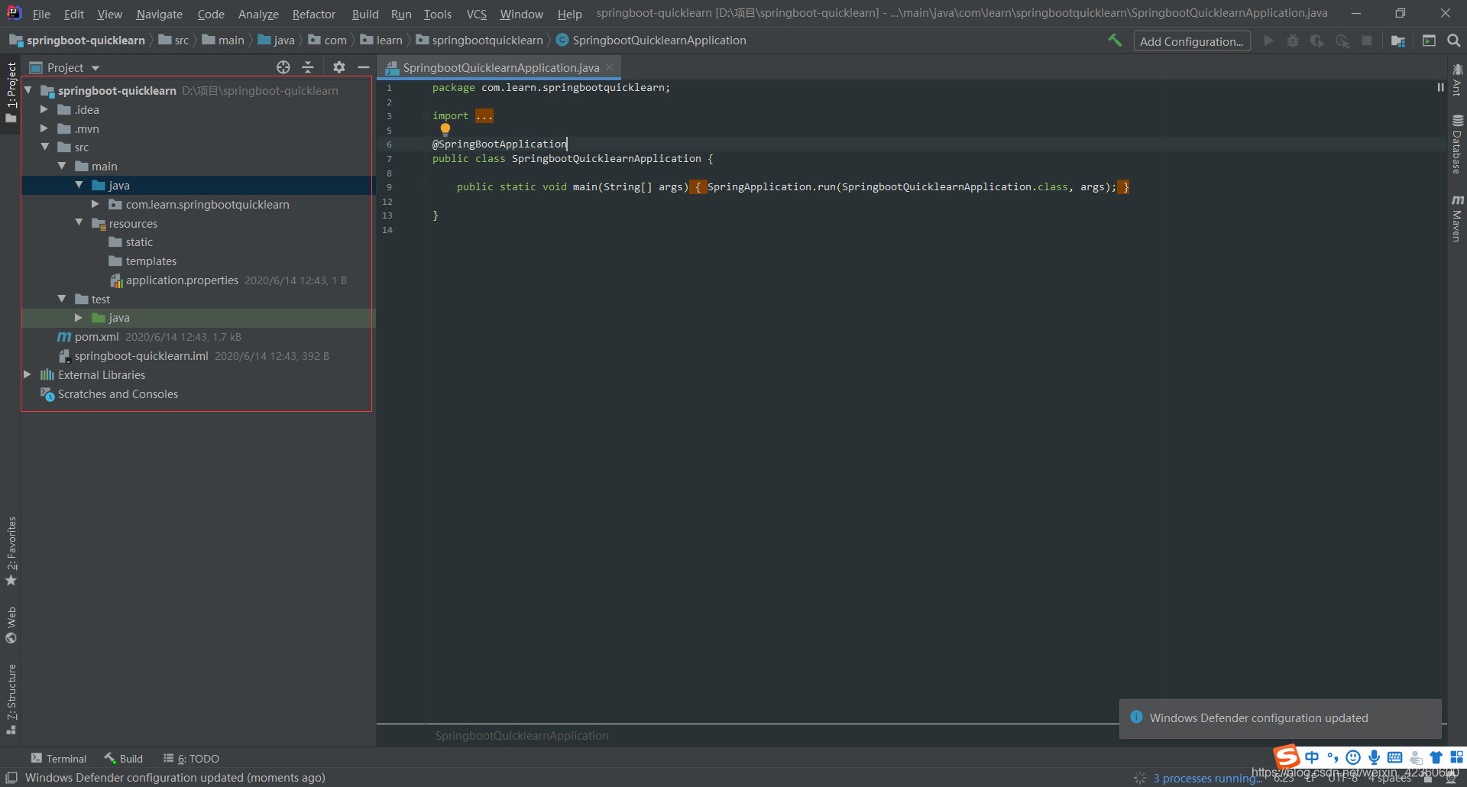This screenshot has height=787, width=1467.
Task: Click the intention lightbulb in editor
Action: click(x=445, y=129)
